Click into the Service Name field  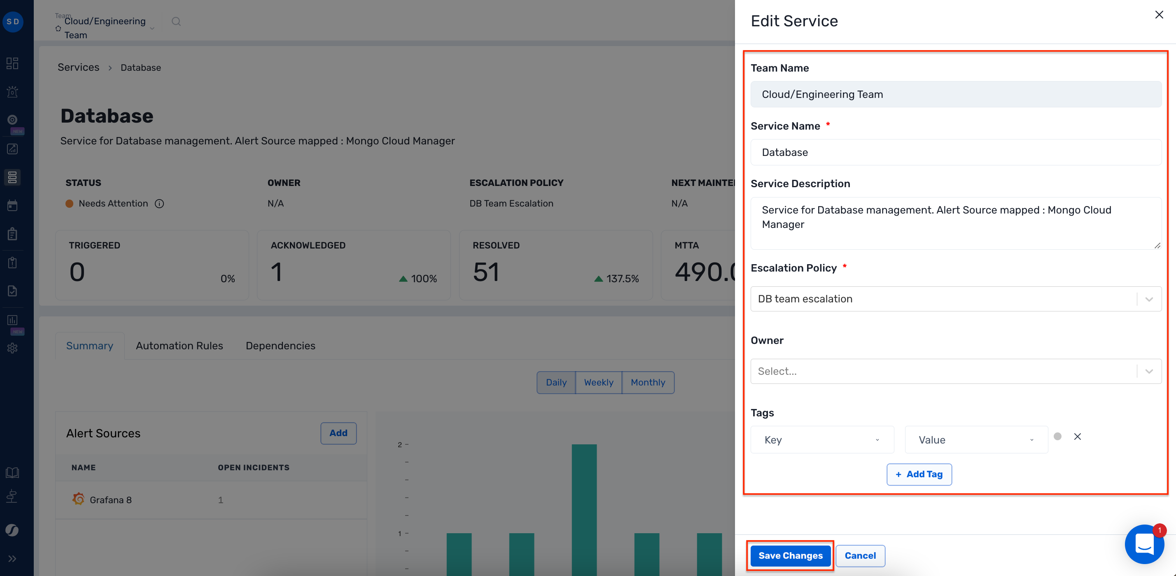click(955, 152)
